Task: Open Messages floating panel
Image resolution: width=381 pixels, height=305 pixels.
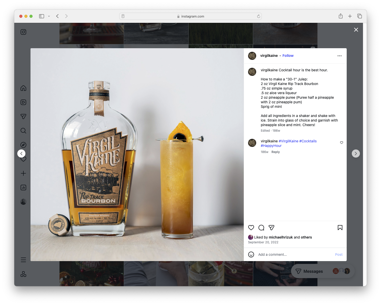Action: tap(323, 271)
